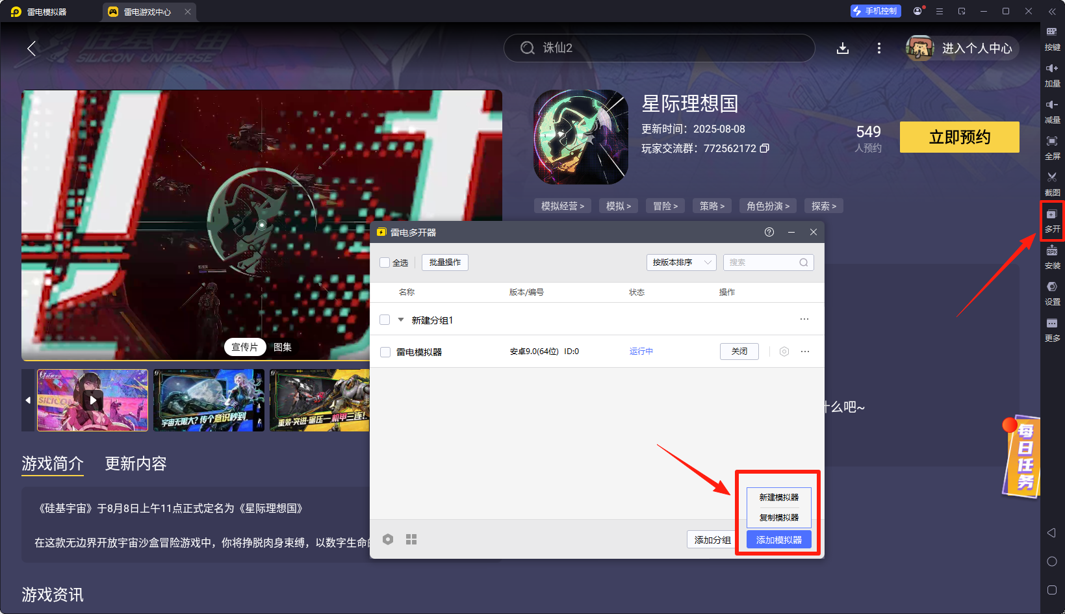This screenshot has width=1065, height=614.
Task: Open the 多开 multi-instance tool
Action: coord(1052,221)
